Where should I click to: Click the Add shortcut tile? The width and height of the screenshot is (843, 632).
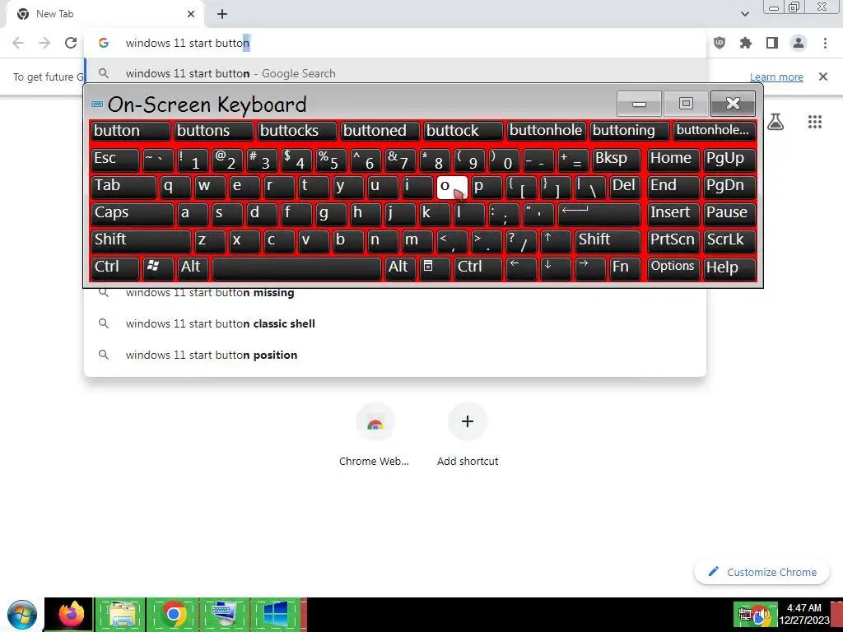pyautogui.click(x=468, y=435)
